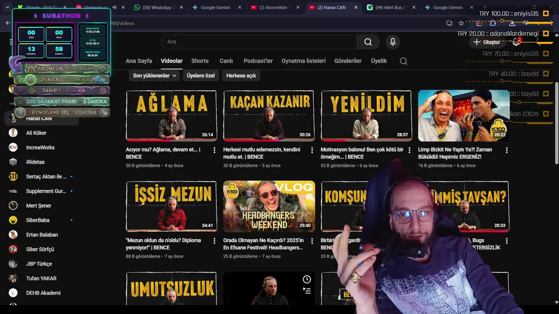Open the İŞSİZ MEZUN video thumbnail

(171, 206)
